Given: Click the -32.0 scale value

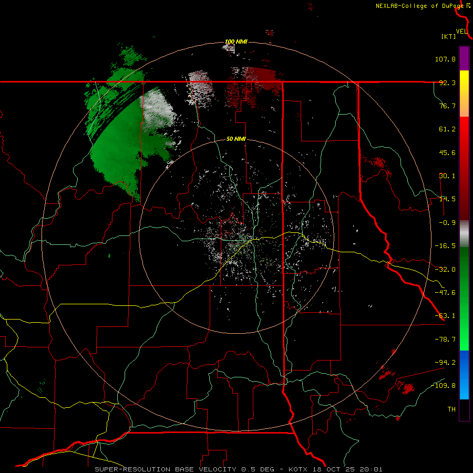Looking at the screenshot, I should tap(445, 270).
